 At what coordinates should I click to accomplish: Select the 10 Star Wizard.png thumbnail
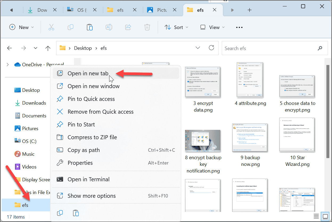click(297, 135)
